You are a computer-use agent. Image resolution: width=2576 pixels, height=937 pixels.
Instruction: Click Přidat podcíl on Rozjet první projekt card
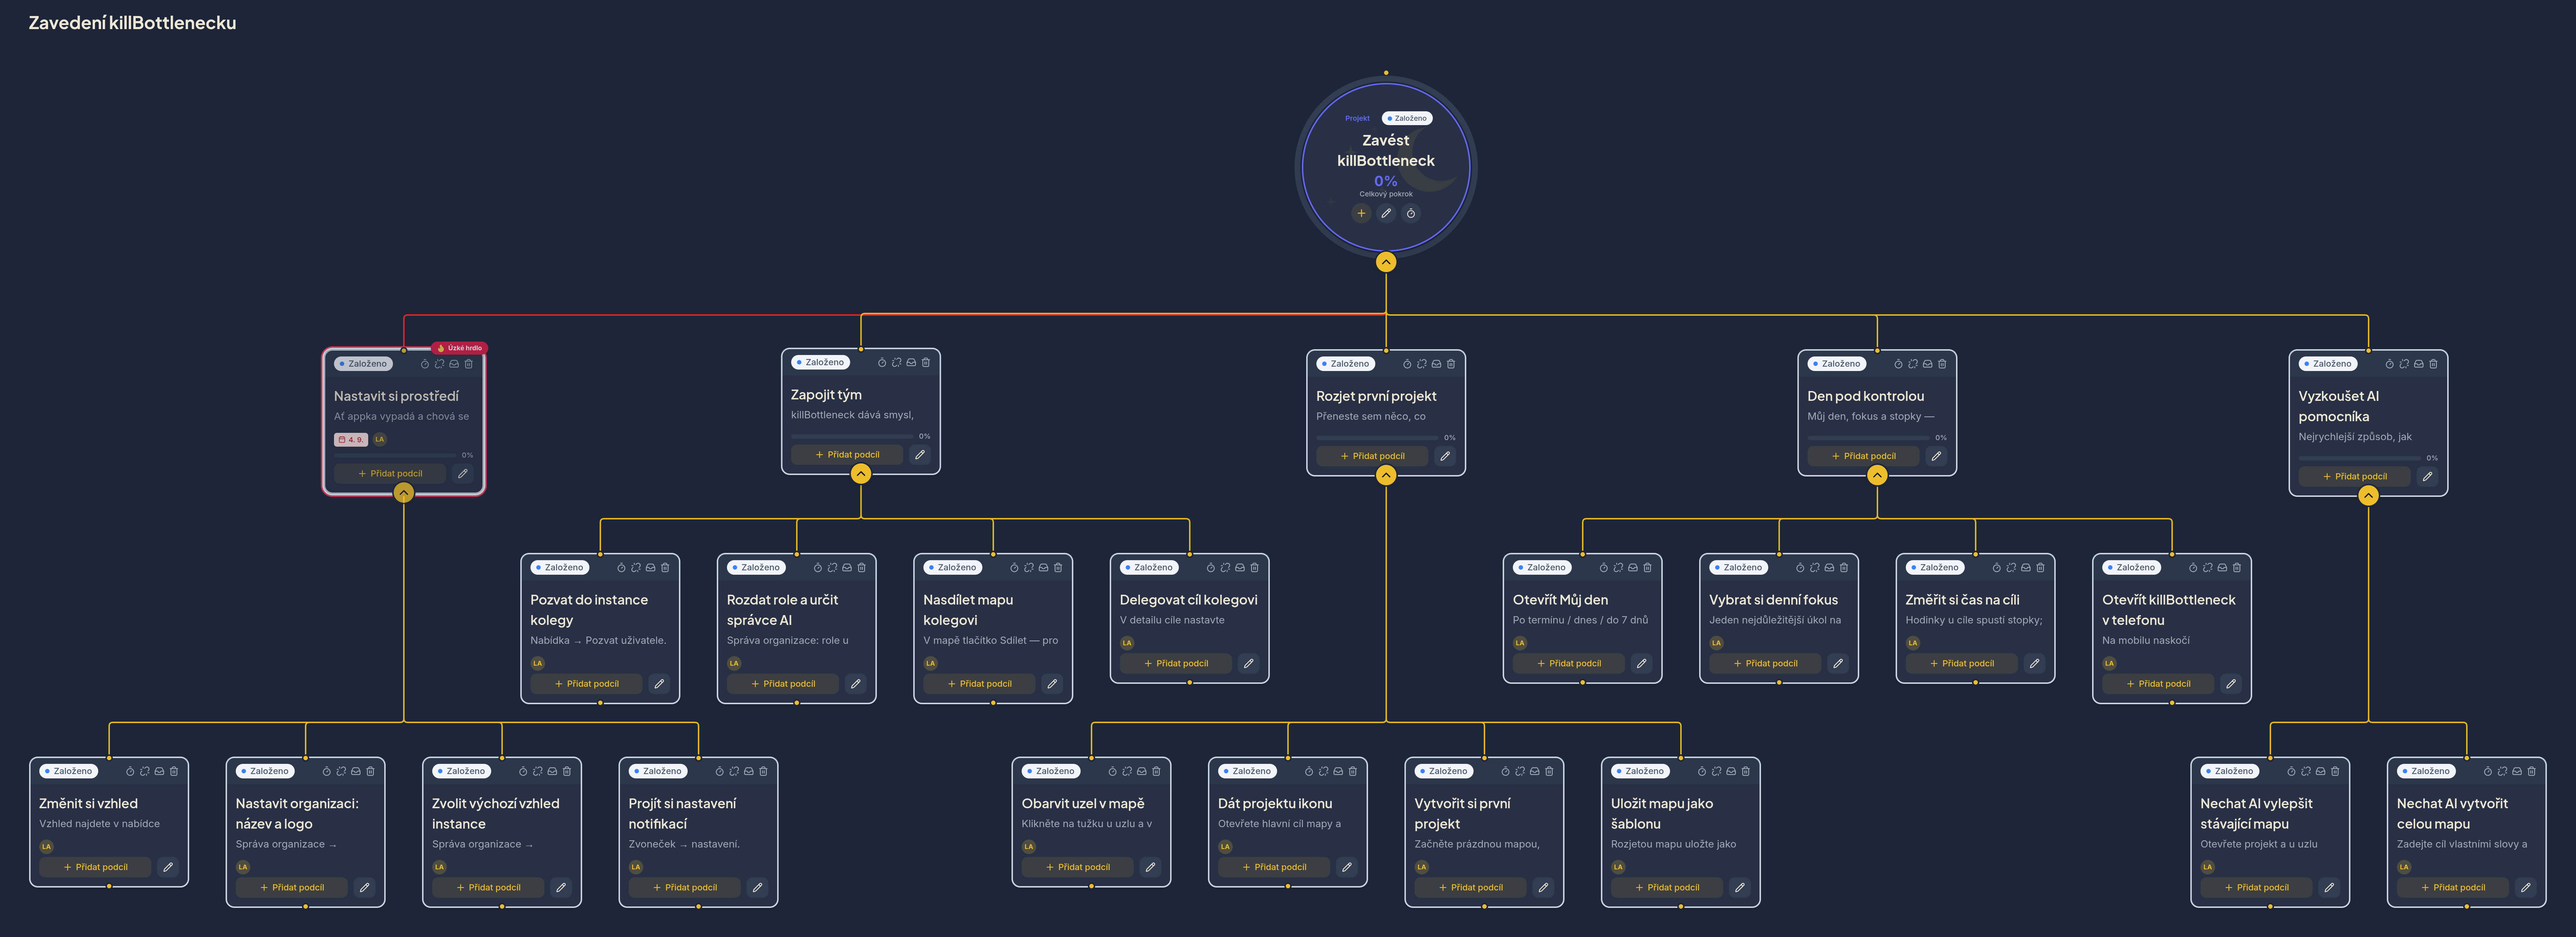point(1372,456)
